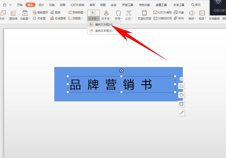This screenshot has width=226, height=158.
Task: Open the 音频 audio dropdown
Action: pos(192,15)
